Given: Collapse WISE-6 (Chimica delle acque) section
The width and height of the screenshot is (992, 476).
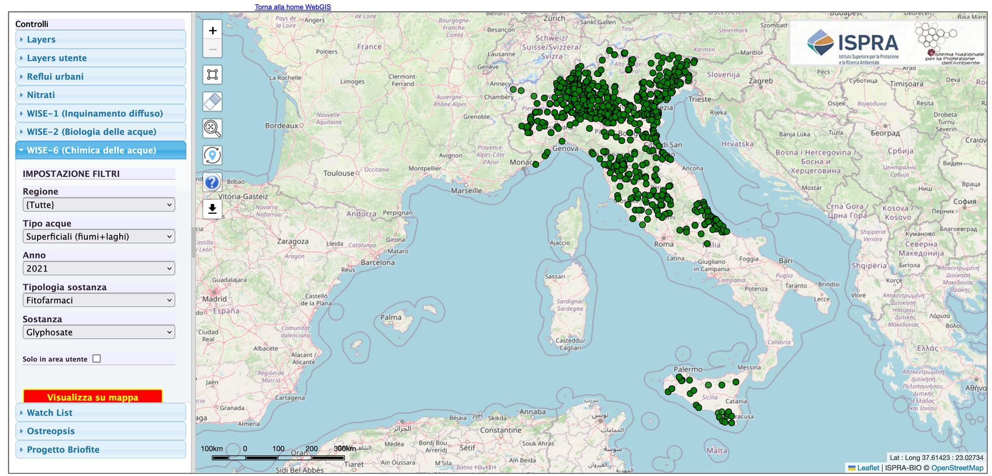Looking at the screenshot, I should coord(100,150).
